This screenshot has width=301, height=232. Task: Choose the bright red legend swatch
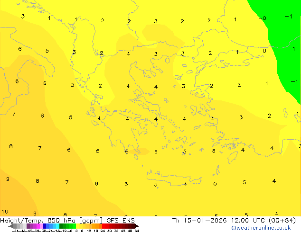(x=103, y=226)
